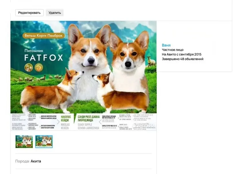Select the first corgi photo thumbnail
The height and width of the screenshot is (174, 242).
[x=24, y=142]
